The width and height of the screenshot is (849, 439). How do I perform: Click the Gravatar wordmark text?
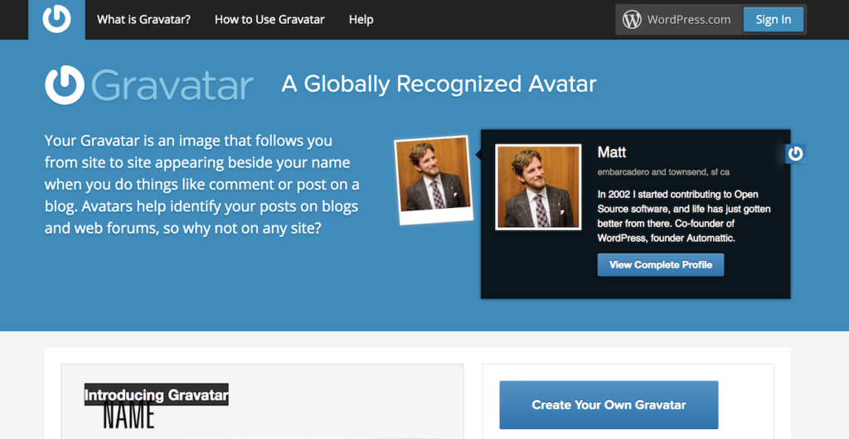click(x=172, y=84)
